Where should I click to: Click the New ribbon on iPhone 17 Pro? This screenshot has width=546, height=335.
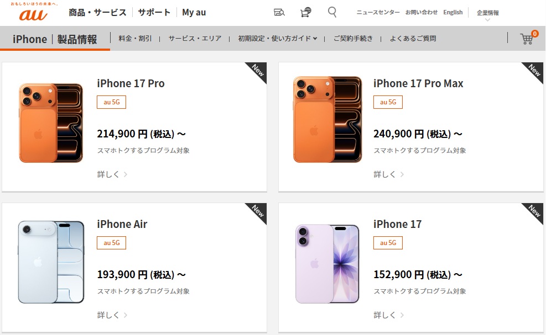coord(258,71)
